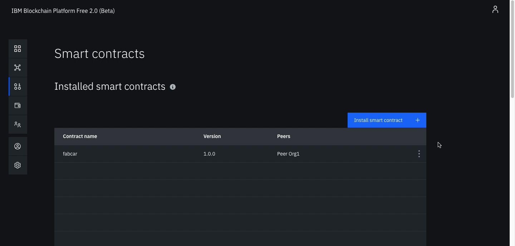Click the page vertical scrollbar thumb

(x=512, y=49)
